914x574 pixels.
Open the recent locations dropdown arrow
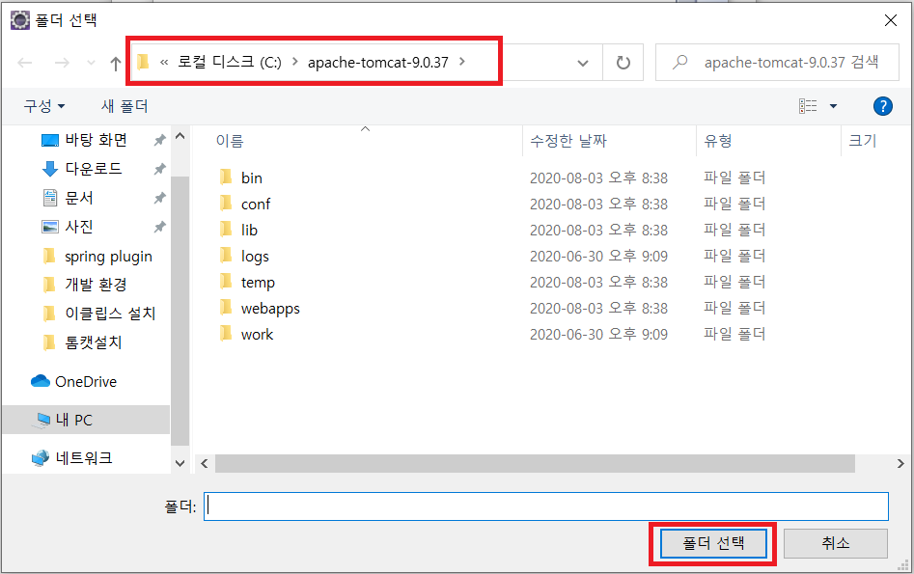click(x=91, y=63)
